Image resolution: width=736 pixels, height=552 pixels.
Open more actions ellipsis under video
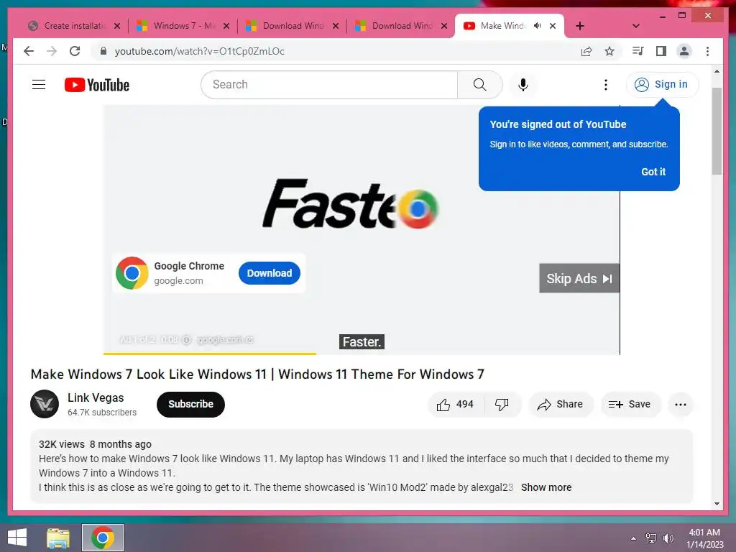coord(680,404)
